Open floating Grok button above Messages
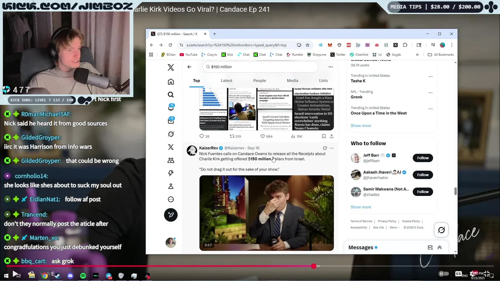 click(441, 230)
